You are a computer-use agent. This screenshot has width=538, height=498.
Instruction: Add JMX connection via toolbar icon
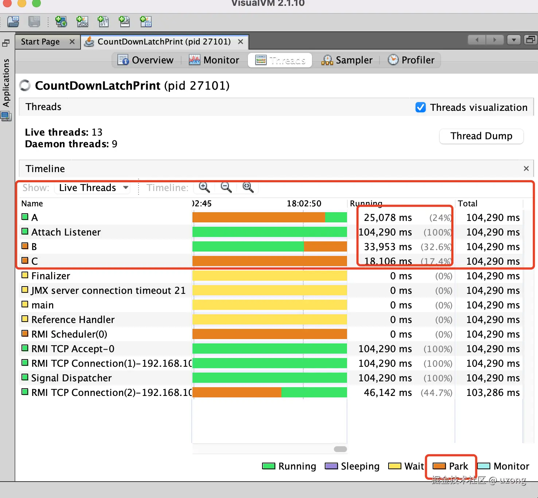point(82,22)
